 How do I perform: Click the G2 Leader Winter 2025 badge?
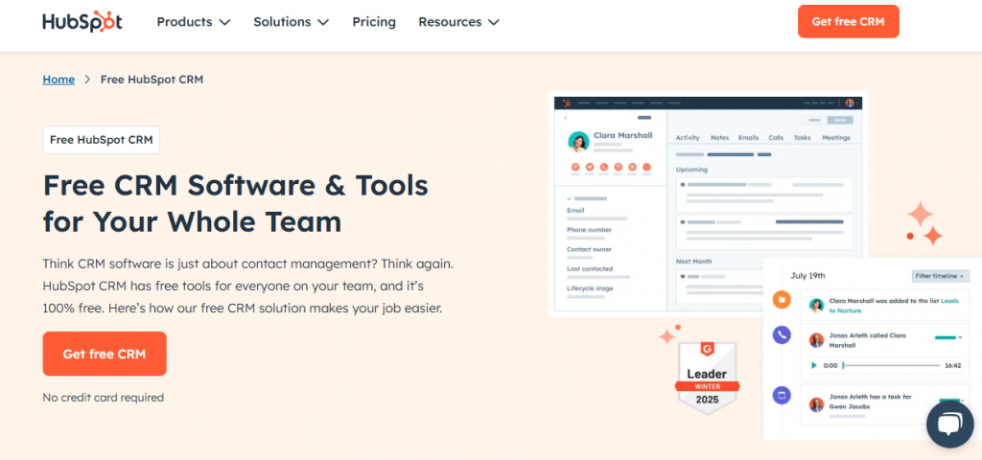point(707,378)
